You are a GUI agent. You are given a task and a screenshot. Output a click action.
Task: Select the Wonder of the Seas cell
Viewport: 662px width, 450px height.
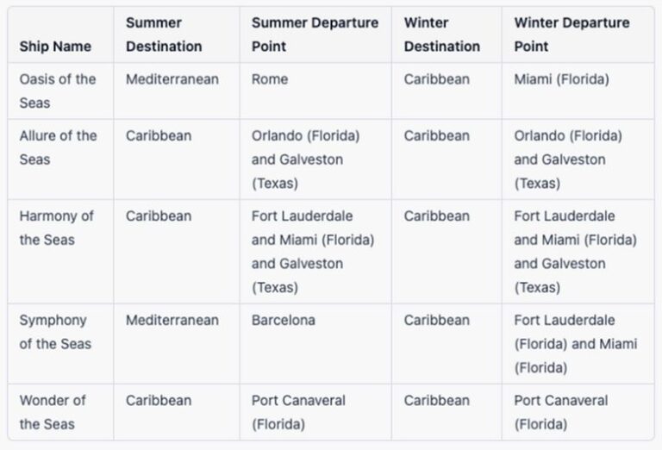(53, 412)
